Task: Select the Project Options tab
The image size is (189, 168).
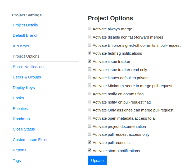Action: pyautogui.click(x=44, y=56)
